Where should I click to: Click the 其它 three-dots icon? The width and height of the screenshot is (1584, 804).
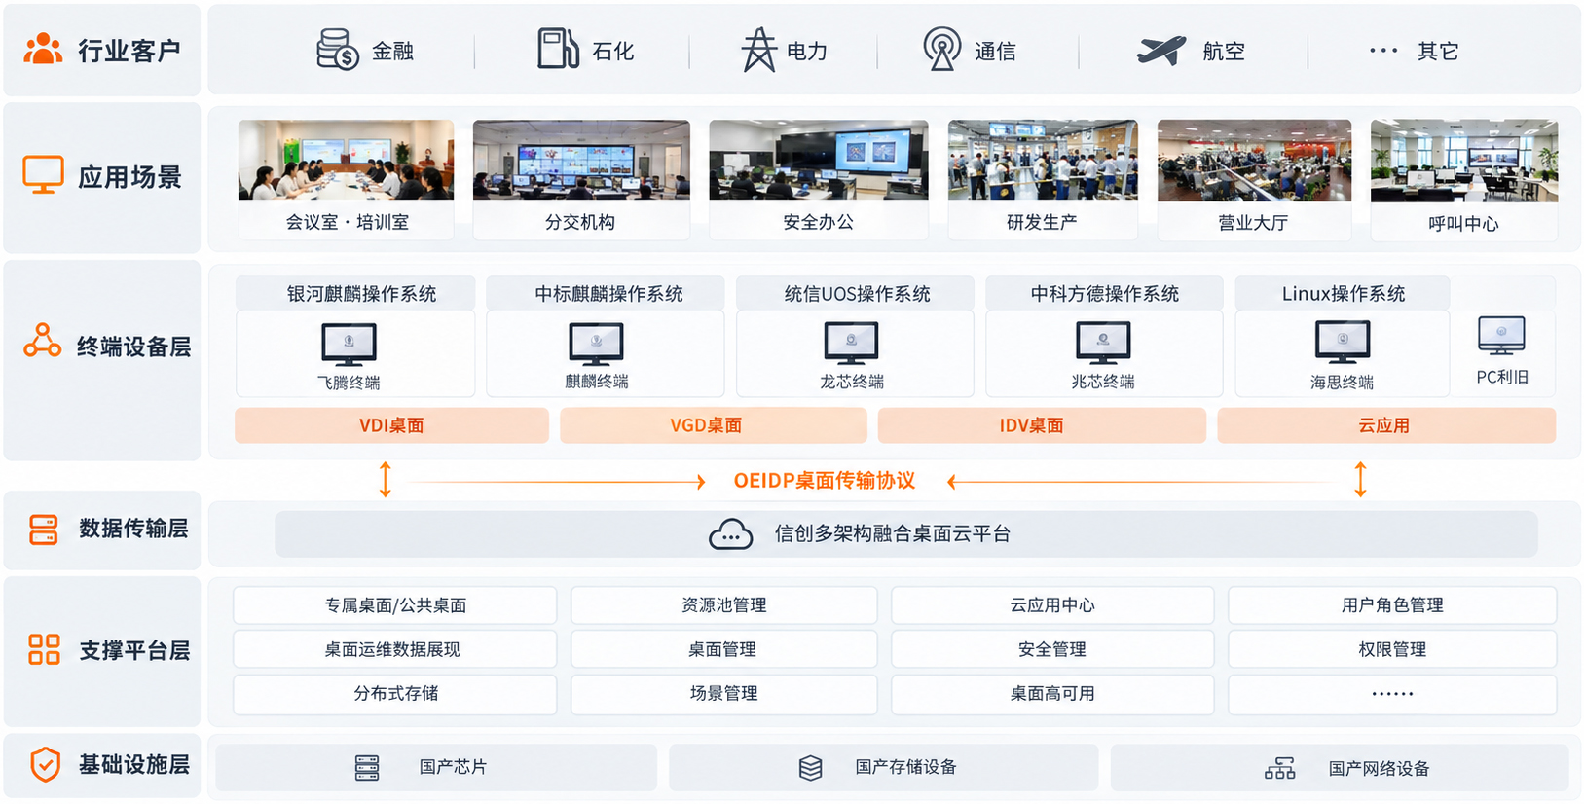click(1383, 51)
